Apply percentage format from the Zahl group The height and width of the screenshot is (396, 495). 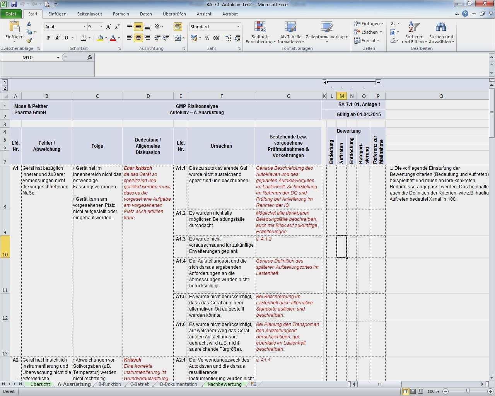click(x=207, y=38)
